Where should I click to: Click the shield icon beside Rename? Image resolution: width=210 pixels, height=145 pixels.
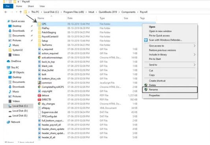pyautogui.click(x=146, y=90)
